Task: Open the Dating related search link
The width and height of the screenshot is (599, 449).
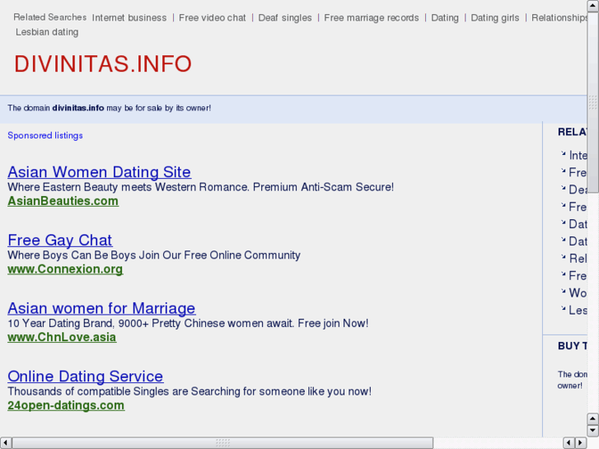Action: (445, 18)
